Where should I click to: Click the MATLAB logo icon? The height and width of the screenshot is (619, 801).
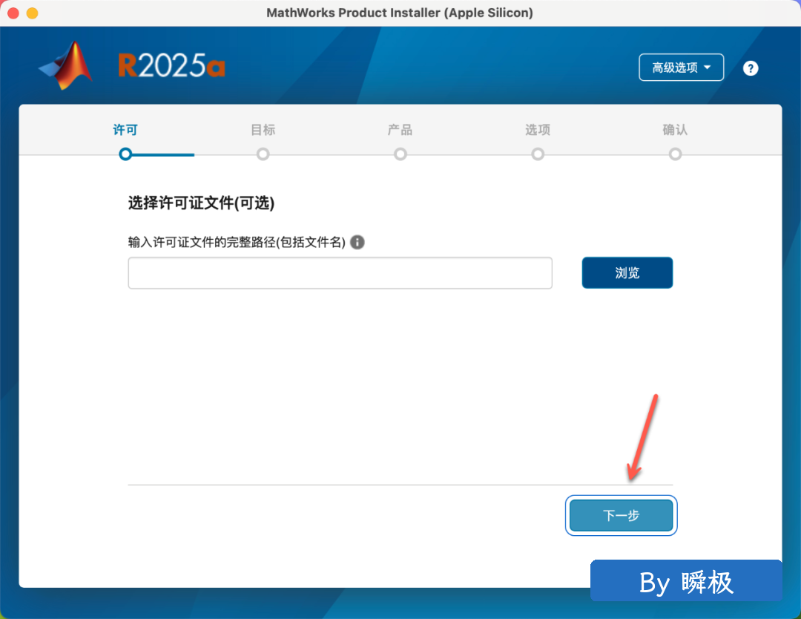[66, 67]
